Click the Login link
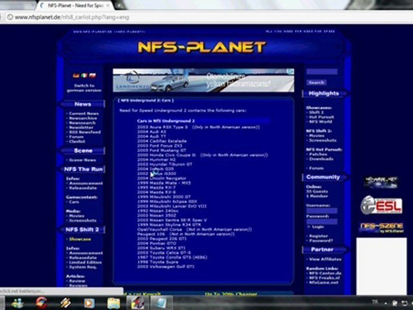This screenshot has height=310, width=413. pos(317,227)
